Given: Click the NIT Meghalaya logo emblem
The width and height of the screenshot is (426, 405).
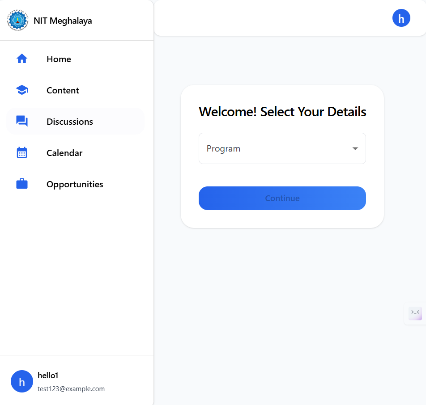Looking at the screenshot, I should 17,21.
